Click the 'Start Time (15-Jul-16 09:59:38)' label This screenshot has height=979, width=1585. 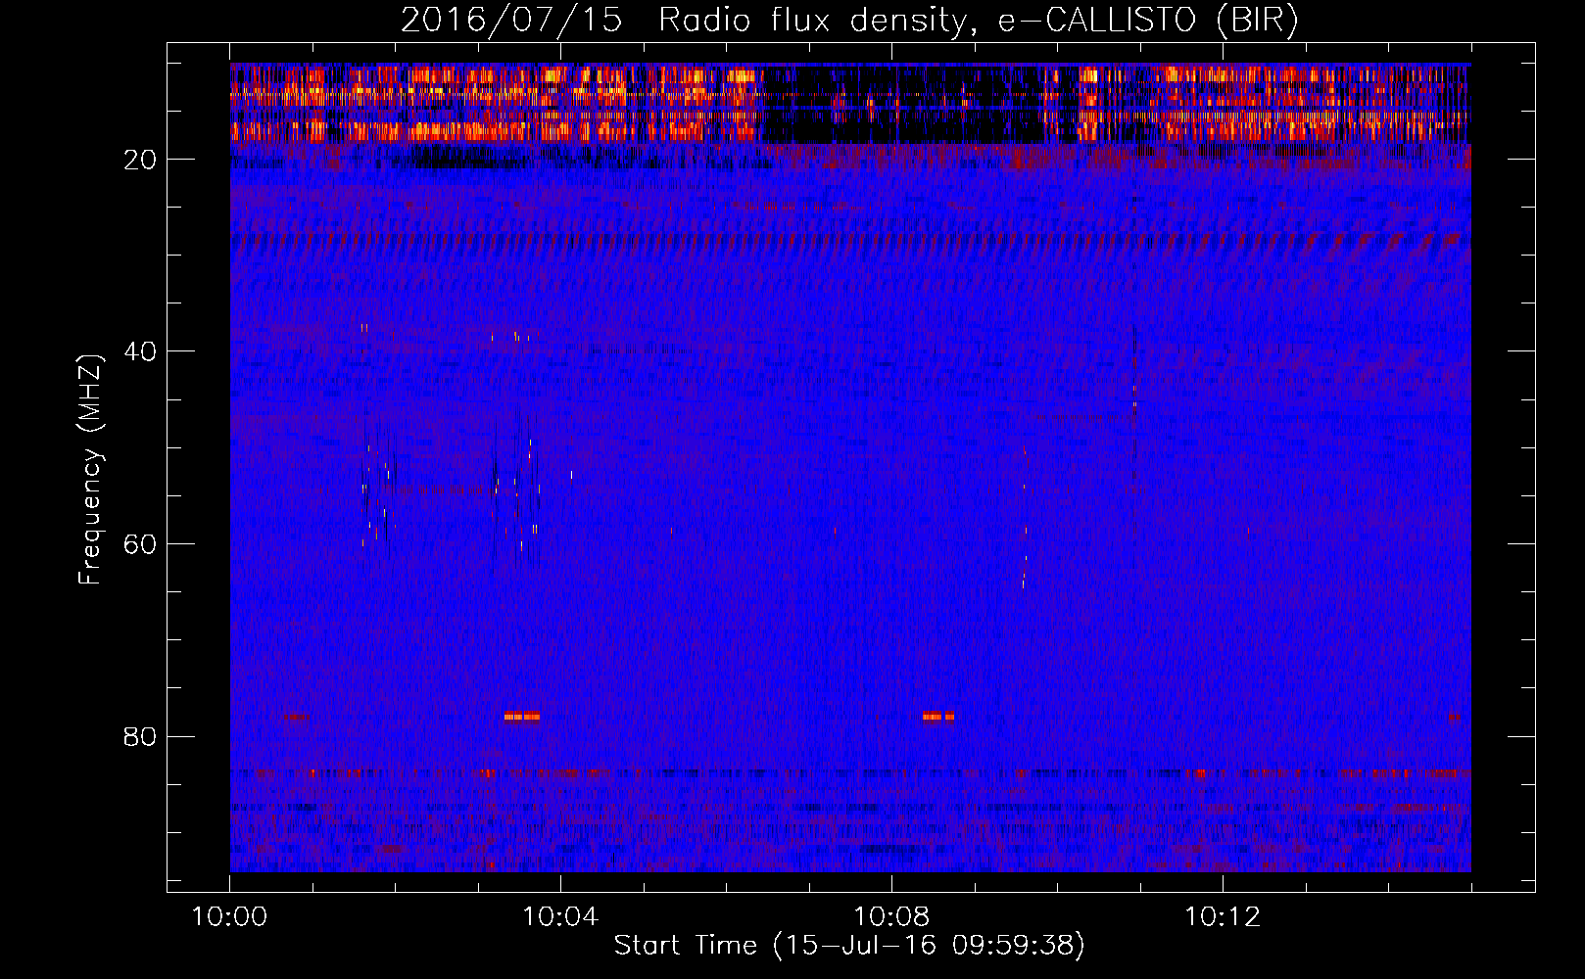point(849,946)
